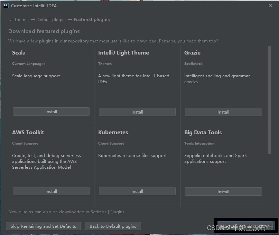
Task: Install the Kubernetes plugin
Action: (x=137, y=191)
